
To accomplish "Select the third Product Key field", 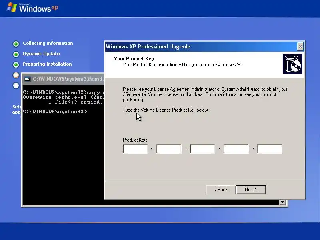I will 202,149.
